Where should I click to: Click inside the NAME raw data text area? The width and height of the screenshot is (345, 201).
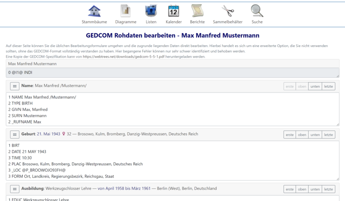[172, 109]
